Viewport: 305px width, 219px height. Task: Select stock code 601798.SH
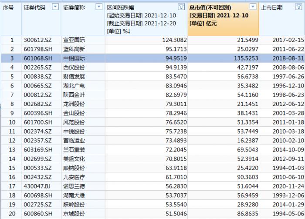point(38,49)
